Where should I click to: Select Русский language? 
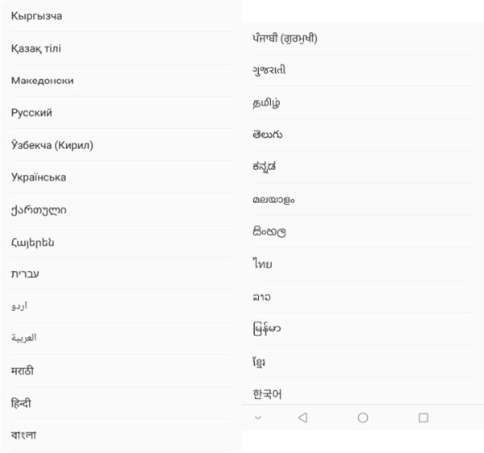pyautogui.click(x=121, y=113)
